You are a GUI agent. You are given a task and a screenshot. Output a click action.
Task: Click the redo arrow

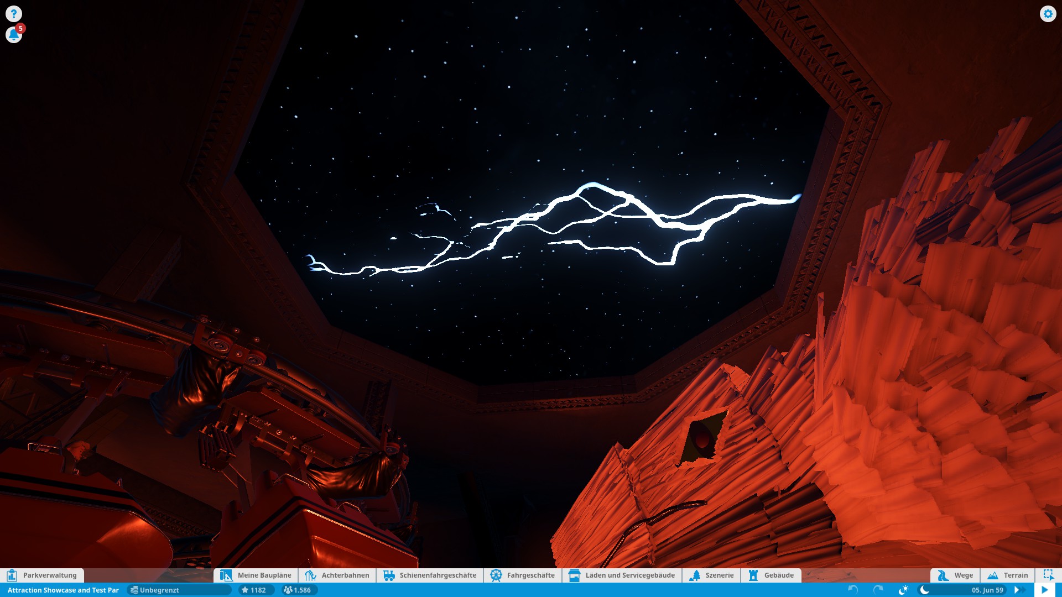[878, 590]
